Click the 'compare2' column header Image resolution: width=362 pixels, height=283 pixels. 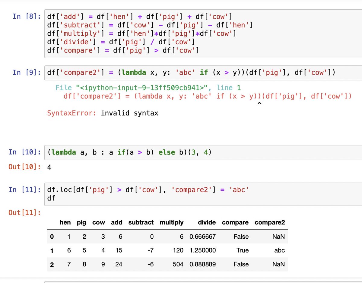click(x=270, y=223)
